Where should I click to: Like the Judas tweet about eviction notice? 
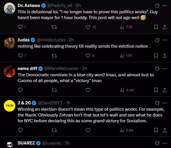88,56
